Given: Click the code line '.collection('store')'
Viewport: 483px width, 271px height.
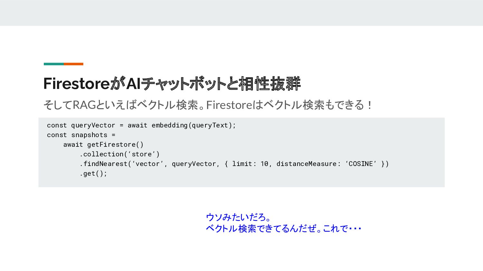Looking at the screenshot, I should coord(119,154).
